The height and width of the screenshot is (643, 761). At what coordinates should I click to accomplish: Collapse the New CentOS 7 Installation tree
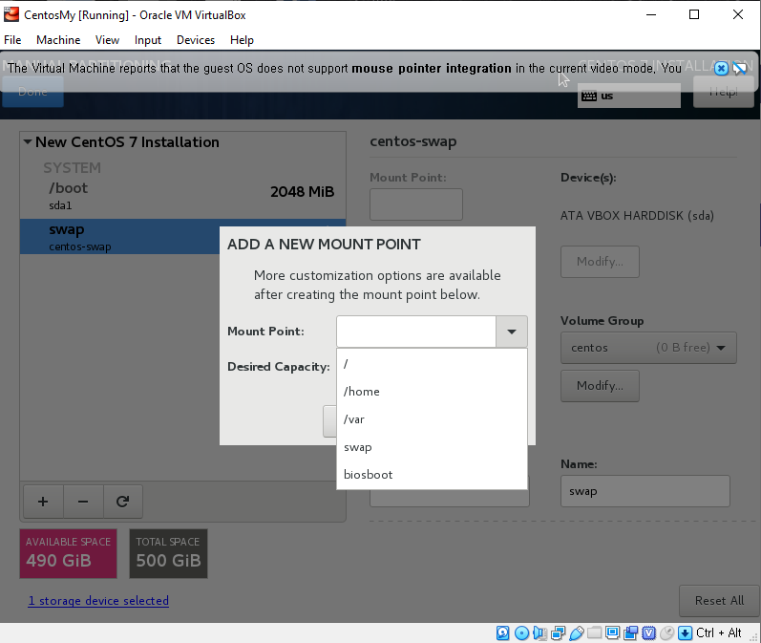28,141
